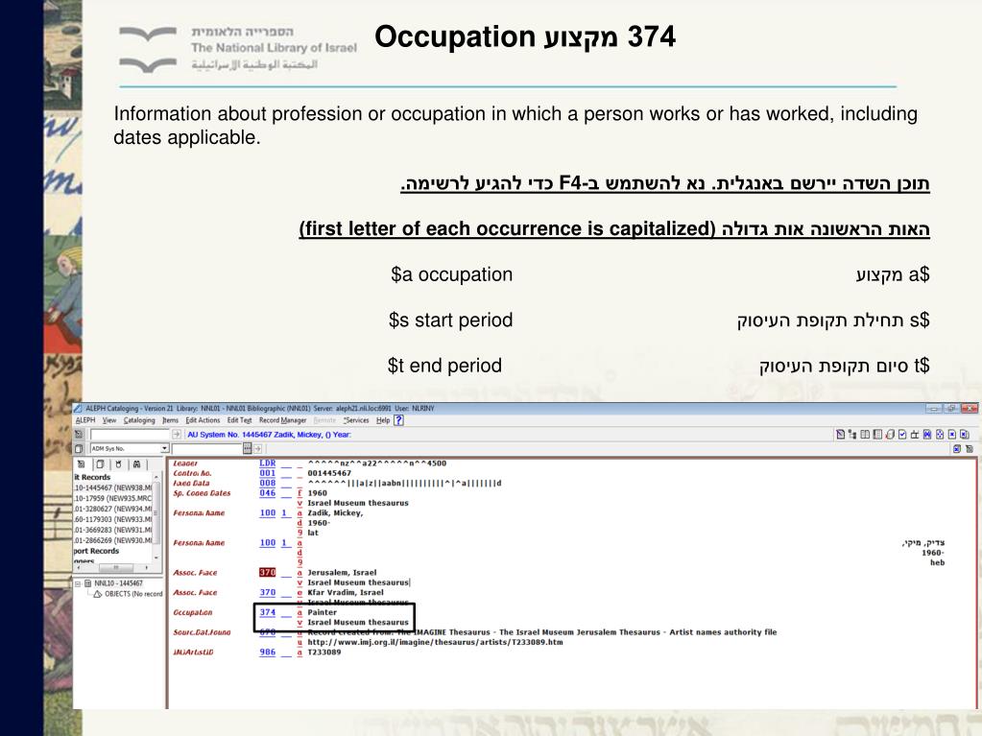Click the close all records toolbar icon
Screen dimensions: 982x736
pos(965,435)
